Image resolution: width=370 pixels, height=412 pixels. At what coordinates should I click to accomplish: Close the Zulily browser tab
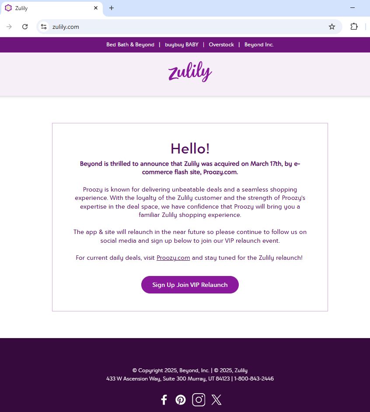[96, 8]
